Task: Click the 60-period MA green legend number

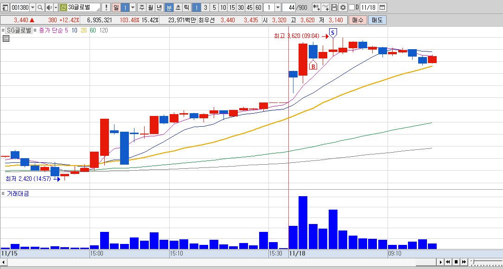Action: 93,31
